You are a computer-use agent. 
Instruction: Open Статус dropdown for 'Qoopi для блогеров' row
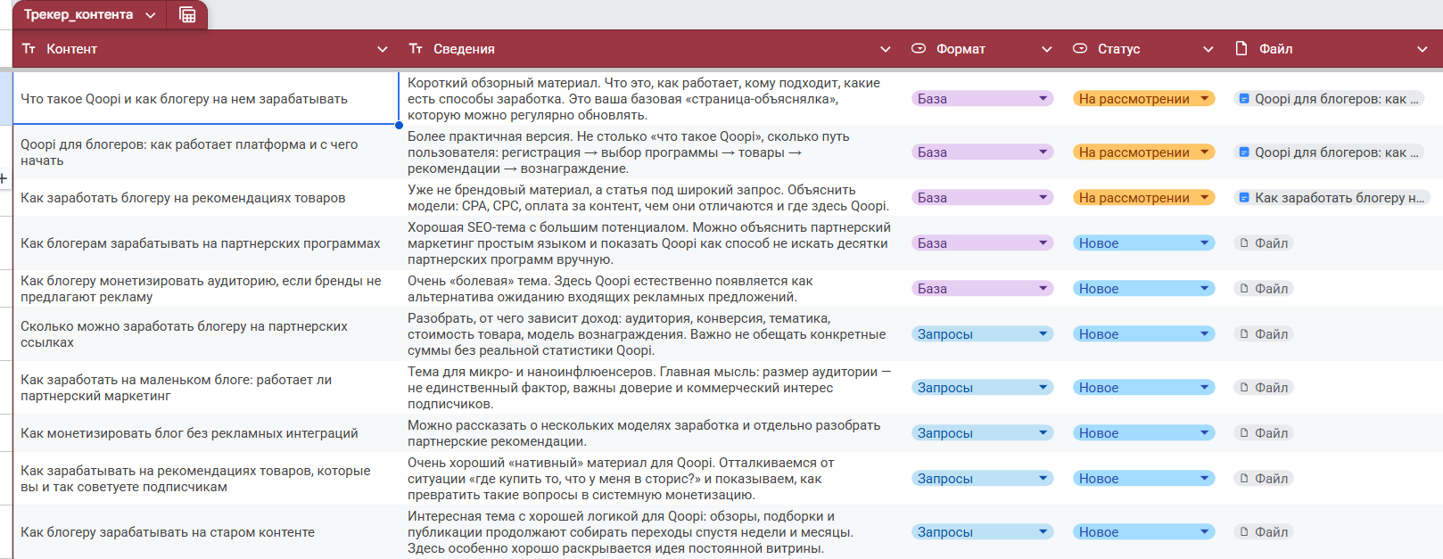[1143, 152]
